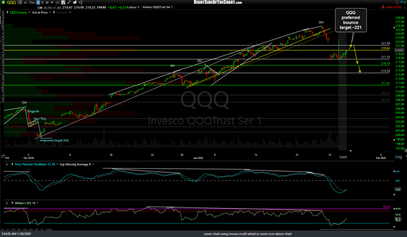Click the 'QQQ preferred bounce target ~221' callout
Viewport: 407px width, 237px height.
[351, 20]
